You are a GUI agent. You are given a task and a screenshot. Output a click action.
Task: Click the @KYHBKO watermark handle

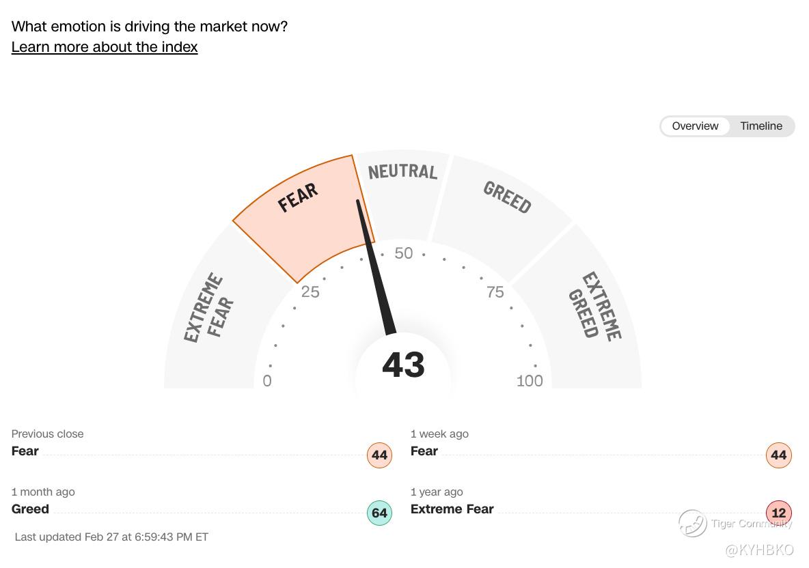point(759,550)
